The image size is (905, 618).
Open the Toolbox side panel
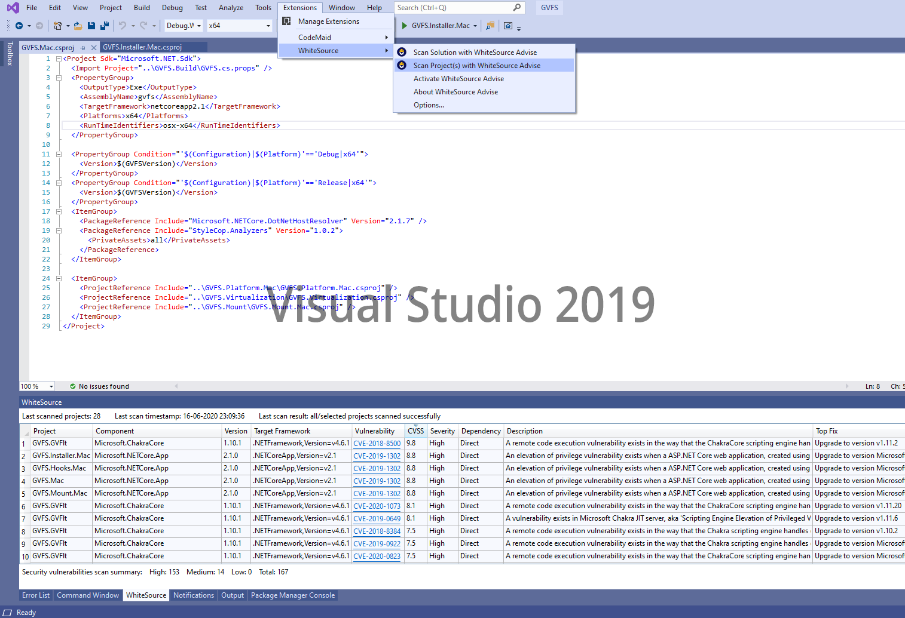click(x=10, y=53)
